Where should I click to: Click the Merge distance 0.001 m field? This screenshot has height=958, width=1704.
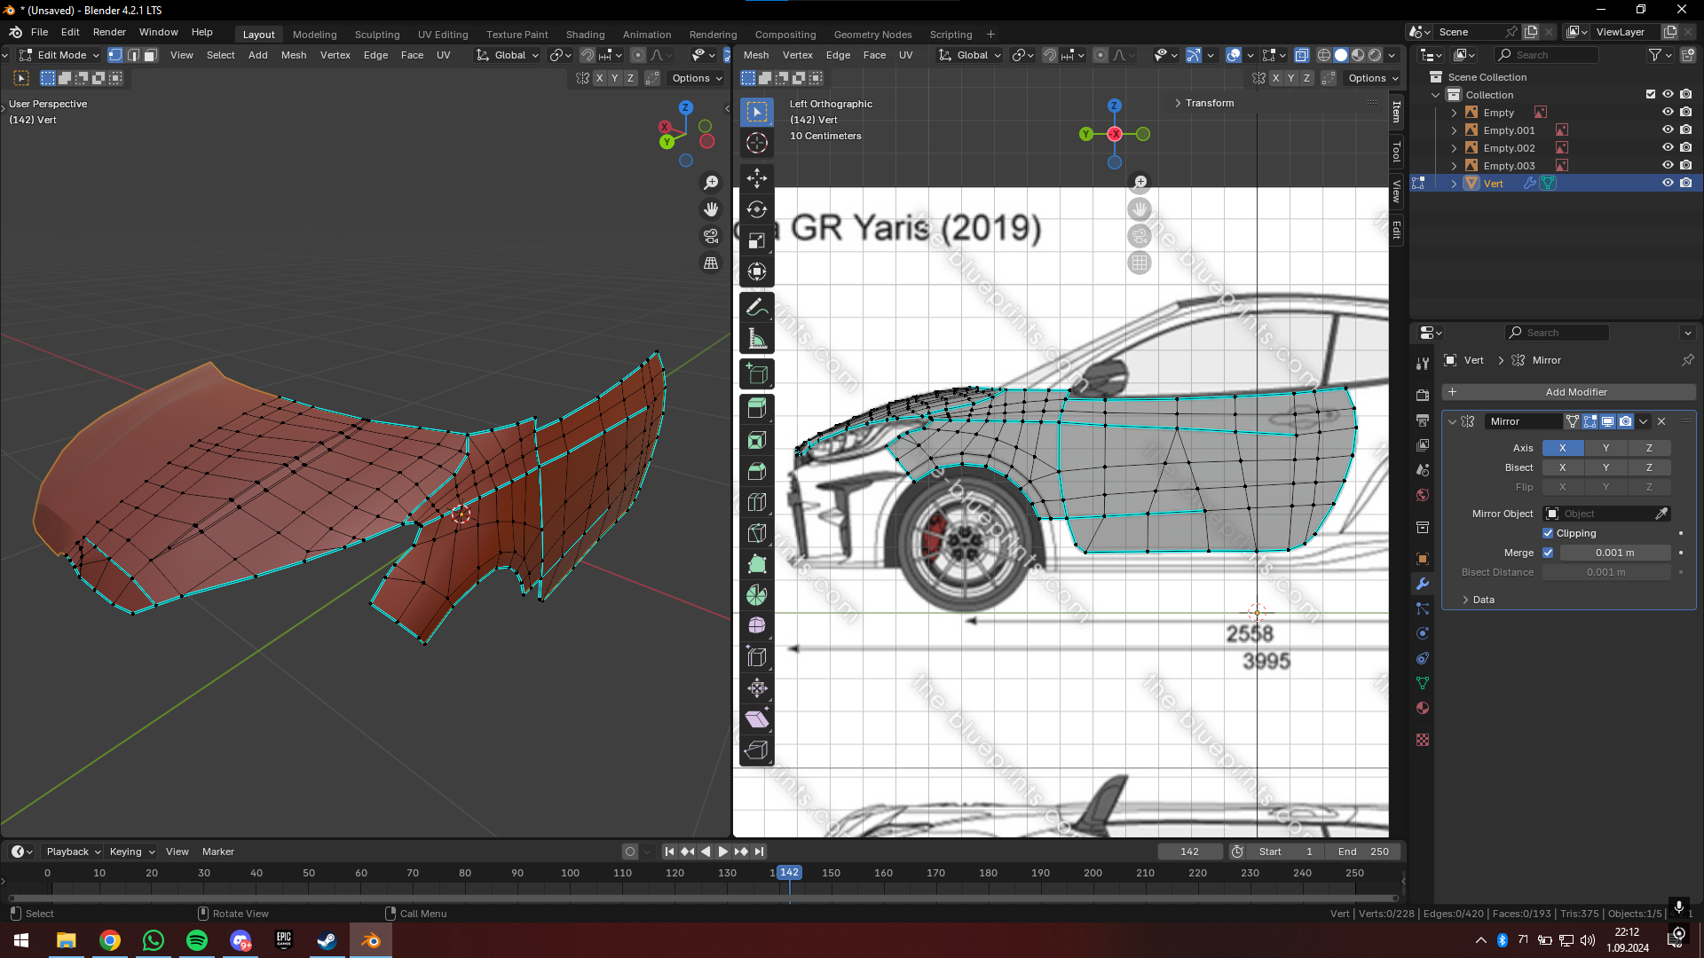[x=1614, y=553]
